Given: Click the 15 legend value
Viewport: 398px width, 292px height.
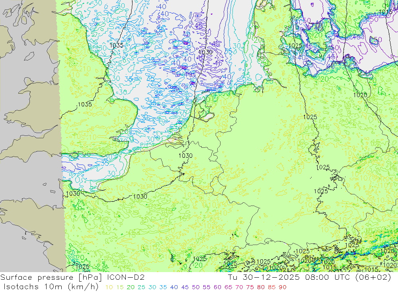Looking at the screenshot, I should pyautogui.click(x=120, y=288).
